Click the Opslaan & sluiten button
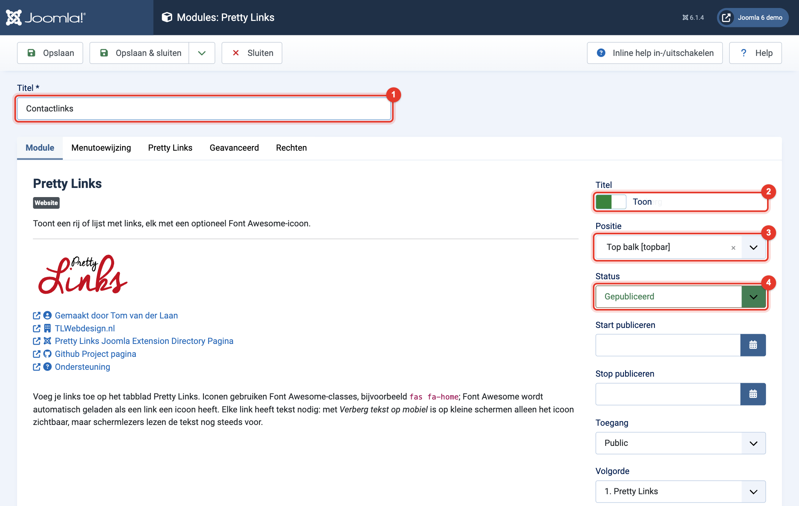 pyautogui.click(x=139, y=53)
